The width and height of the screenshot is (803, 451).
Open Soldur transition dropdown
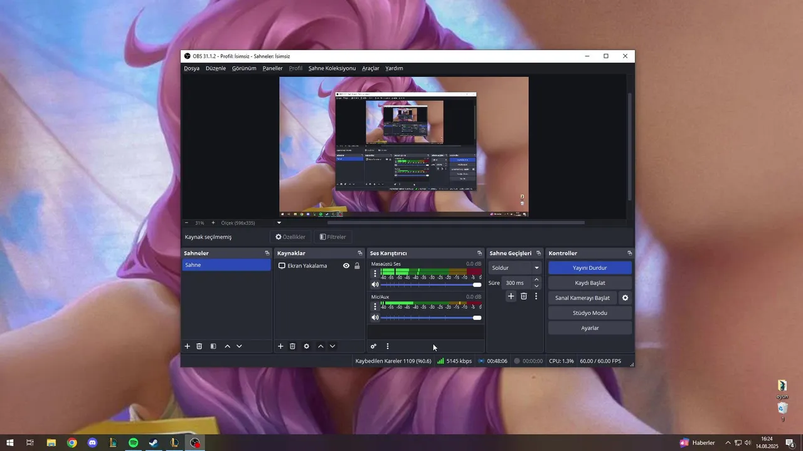point(515,268)
